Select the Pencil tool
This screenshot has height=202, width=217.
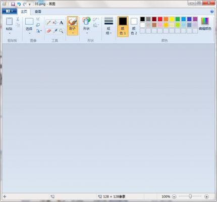49,22
